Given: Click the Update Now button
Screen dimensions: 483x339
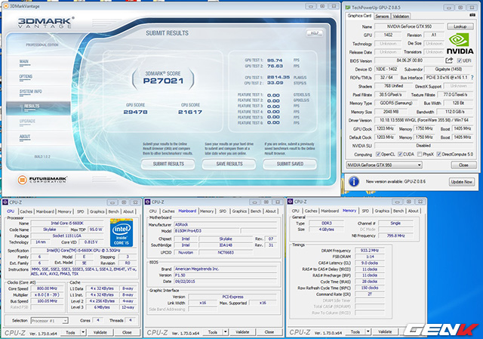Looking at the screenshot, I should 460,182.
